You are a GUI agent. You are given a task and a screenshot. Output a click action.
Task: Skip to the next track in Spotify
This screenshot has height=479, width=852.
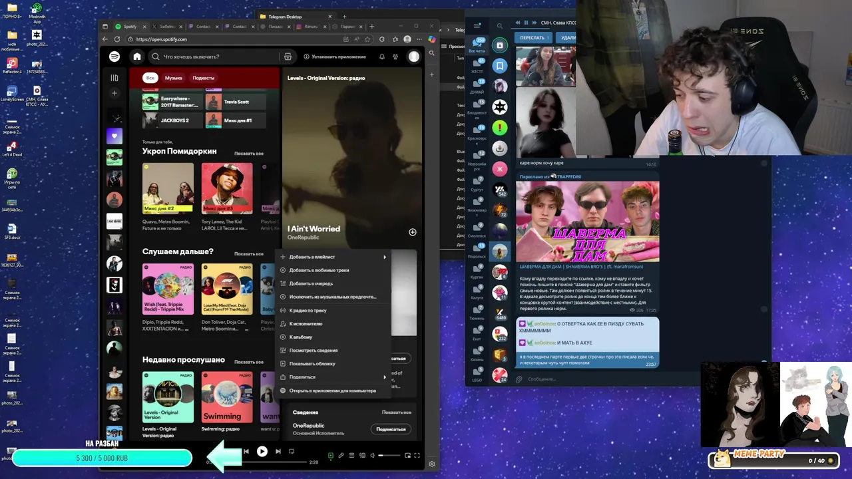tap(278, 451)
